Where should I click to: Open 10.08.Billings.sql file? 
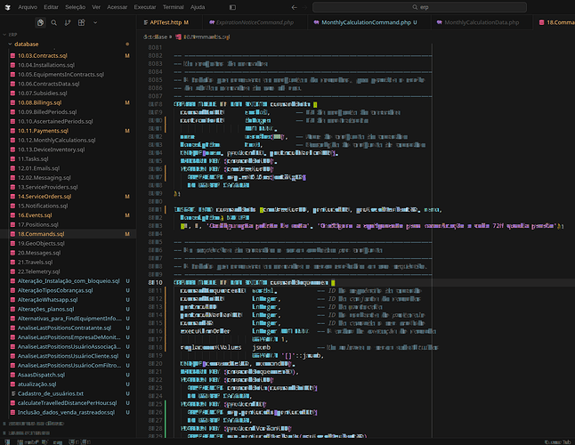[x=39, y=102]
